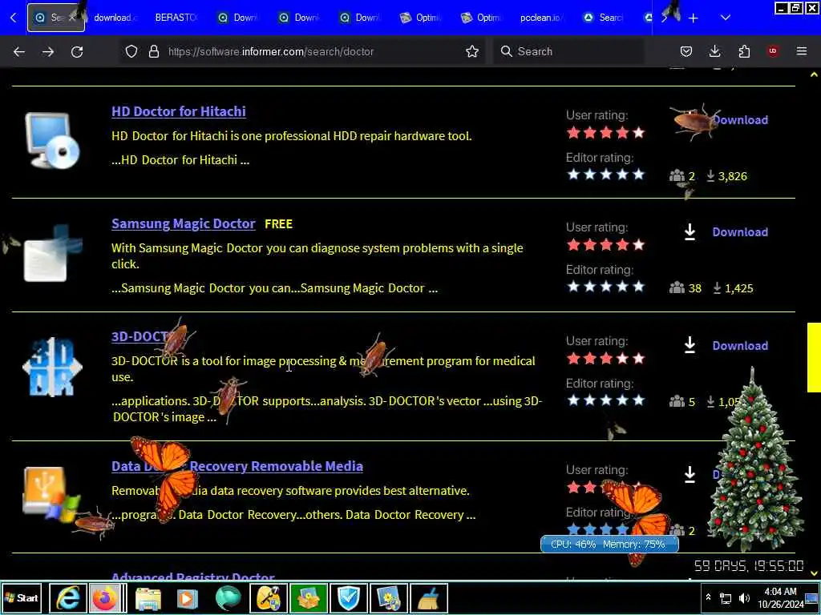
Task: Open the tracking protection shield panel
Action: (131, 51)
